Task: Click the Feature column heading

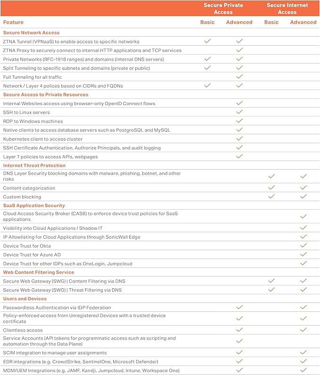Action: [x=13, y=22]
